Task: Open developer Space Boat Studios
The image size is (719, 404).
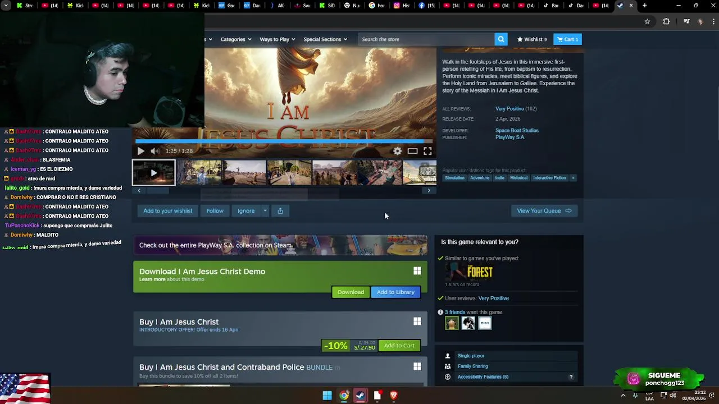Action: 517,131
